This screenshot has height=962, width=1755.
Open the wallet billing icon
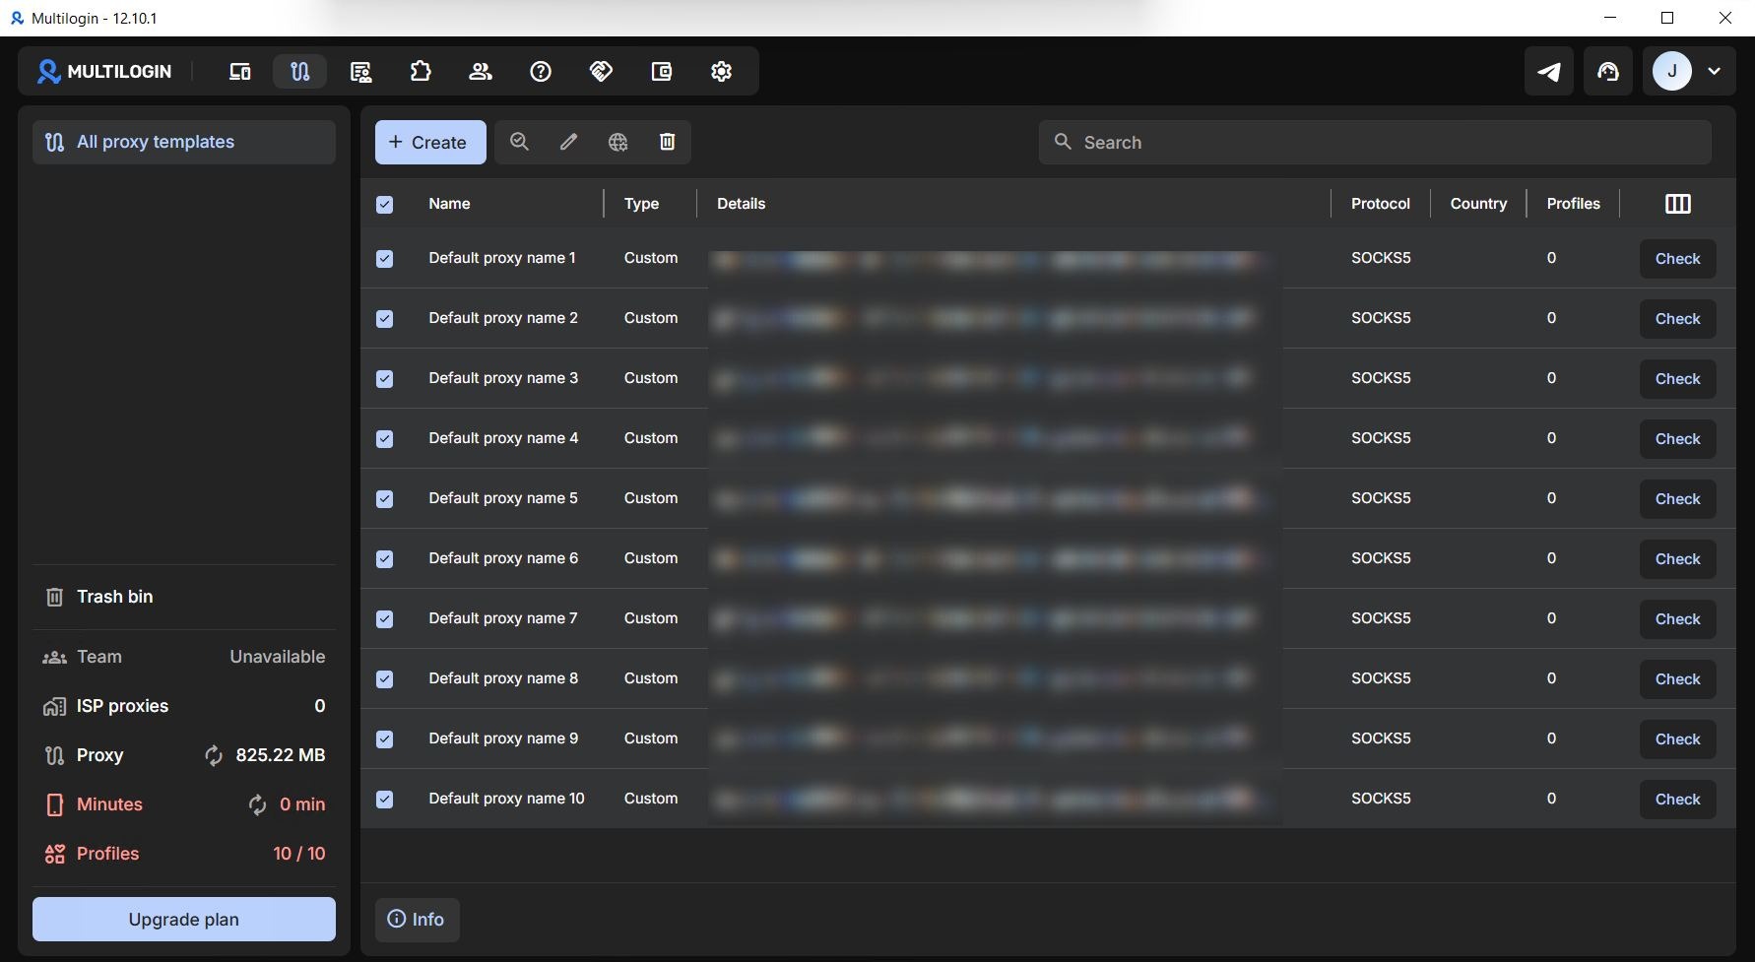click(661, 71)
